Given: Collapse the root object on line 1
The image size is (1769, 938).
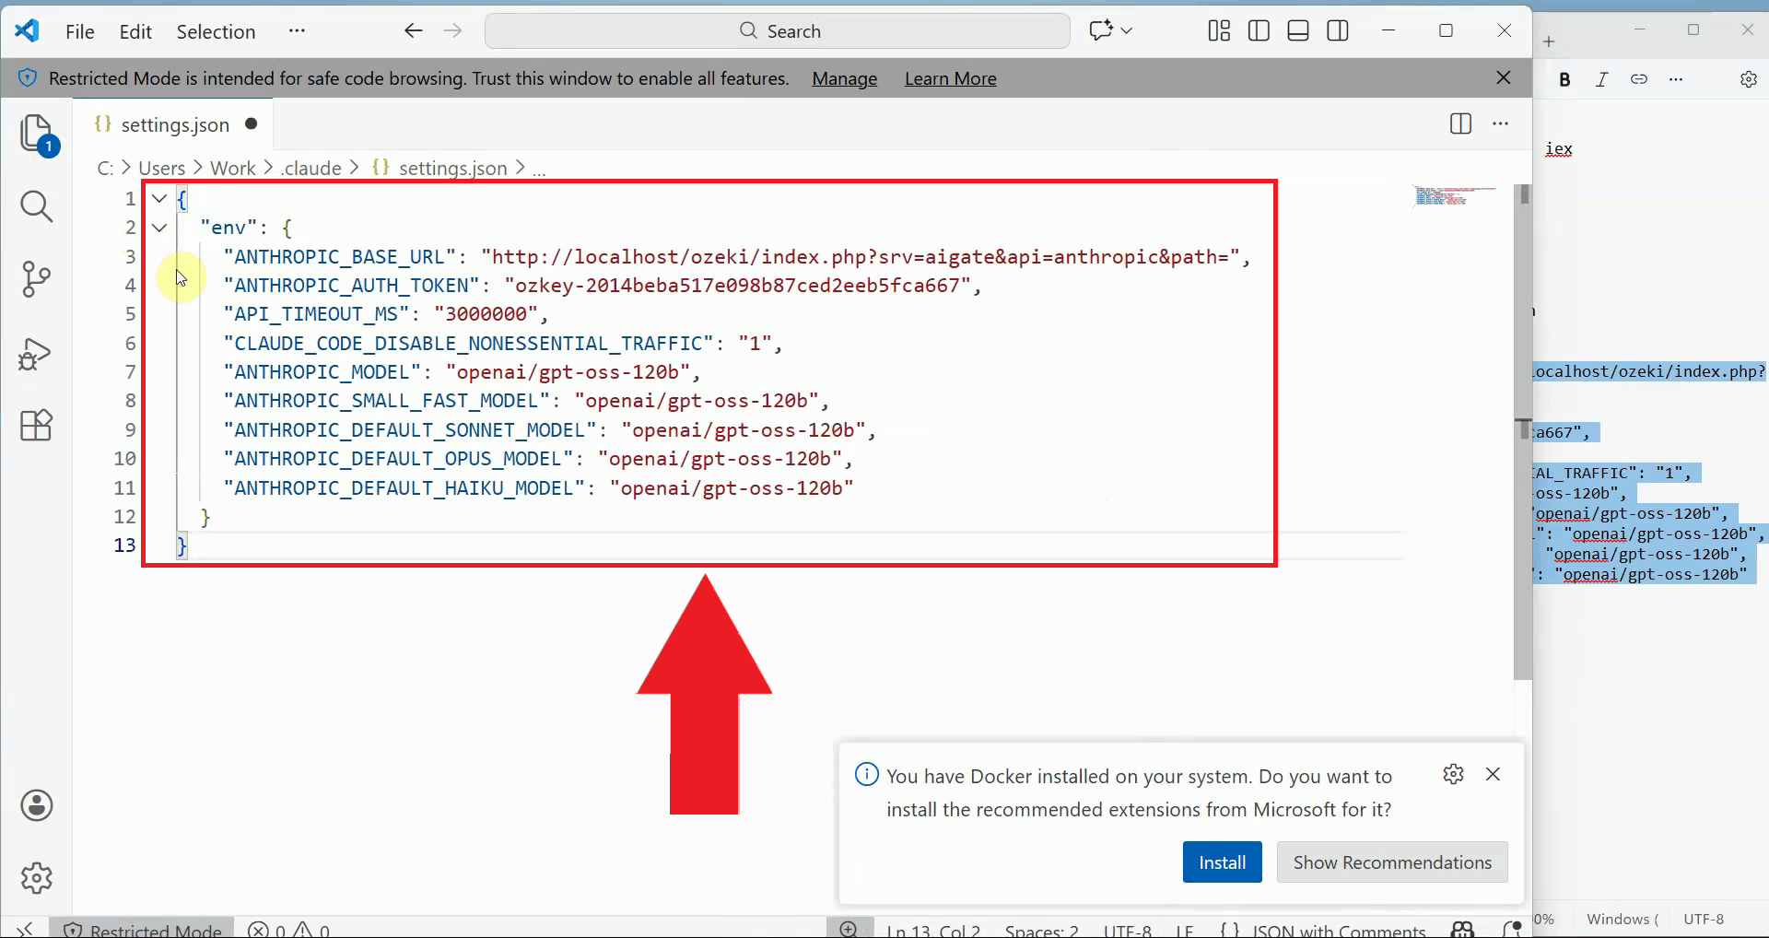Looking at the screenshot, I should (x=159, y=199).
